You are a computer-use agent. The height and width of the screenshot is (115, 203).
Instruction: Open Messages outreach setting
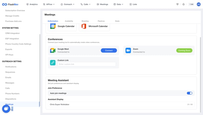coord(10,83)
